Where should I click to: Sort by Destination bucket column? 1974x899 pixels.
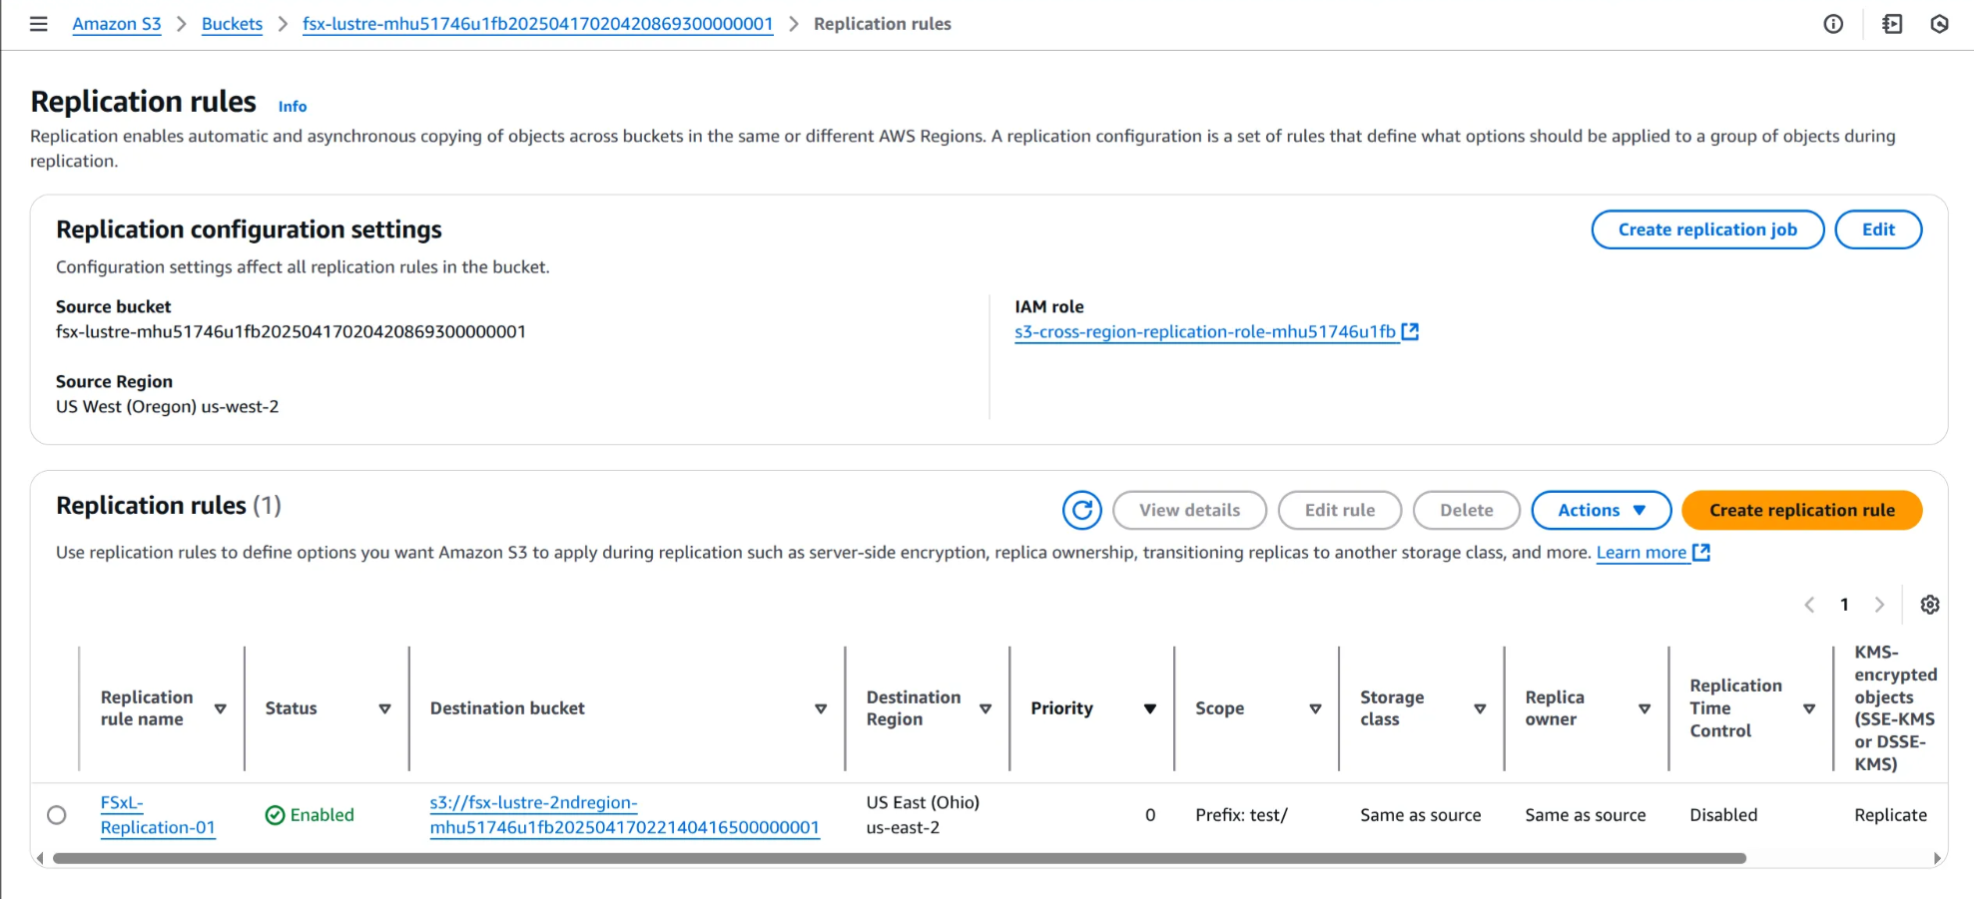click(821, 708)
